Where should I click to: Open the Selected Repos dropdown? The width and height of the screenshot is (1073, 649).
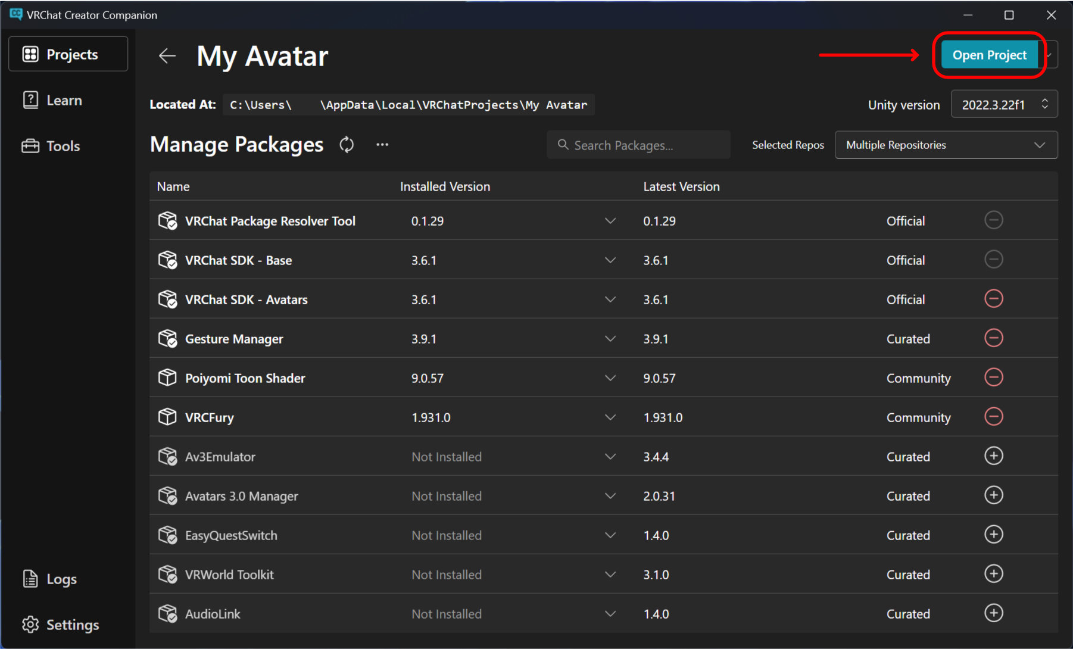[x=946, y=145]
